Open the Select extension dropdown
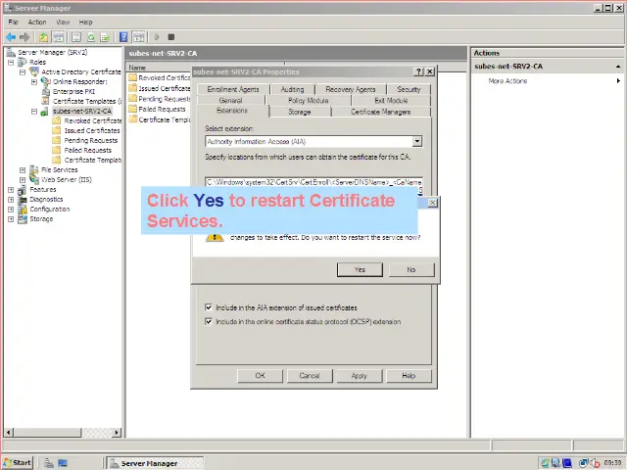Image resolution: width=627 pixels, height=470 pixels. tap(416, 142)
